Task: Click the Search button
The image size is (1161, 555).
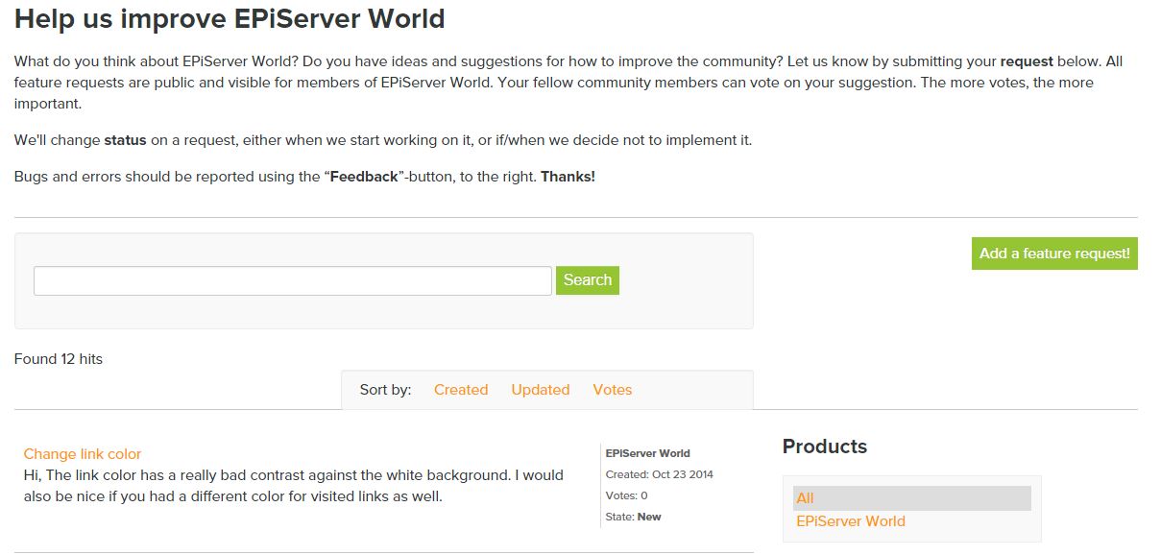Action: point(587,280)
